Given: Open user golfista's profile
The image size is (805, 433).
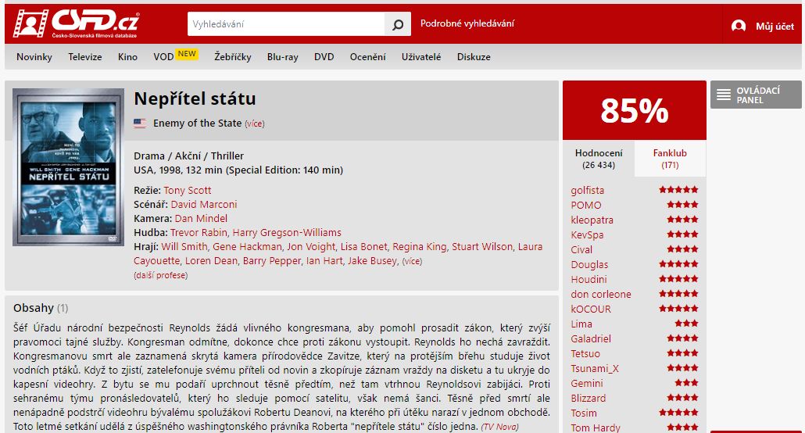Looking at the screenshot, I should [587, 191].
